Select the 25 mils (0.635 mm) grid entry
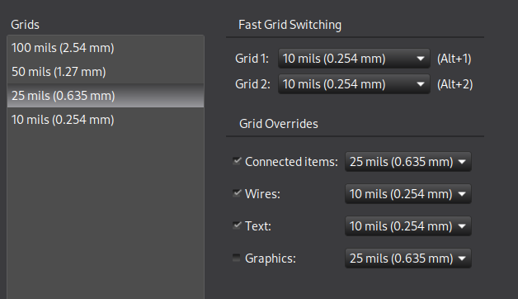 [x=106, y=96]
